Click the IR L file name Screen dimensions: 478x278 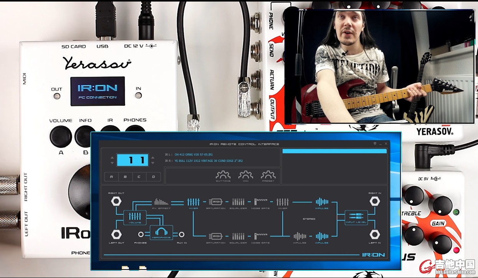(194, 155)
